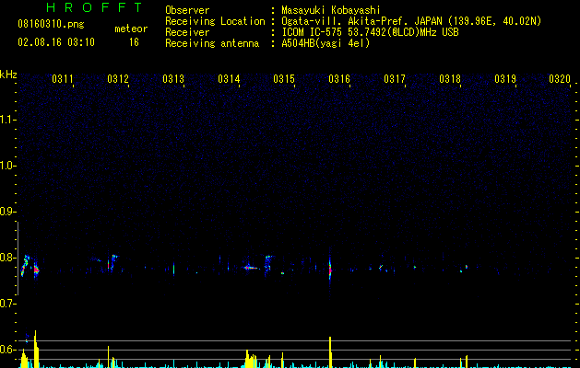Click time marker 0317
Screen dimensions: 580x368
click(x=395, y=79)
